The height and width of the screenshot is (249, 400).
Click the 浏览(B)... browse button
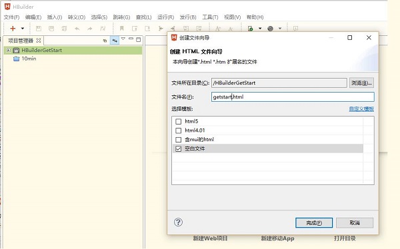click(x=361, y=83)
